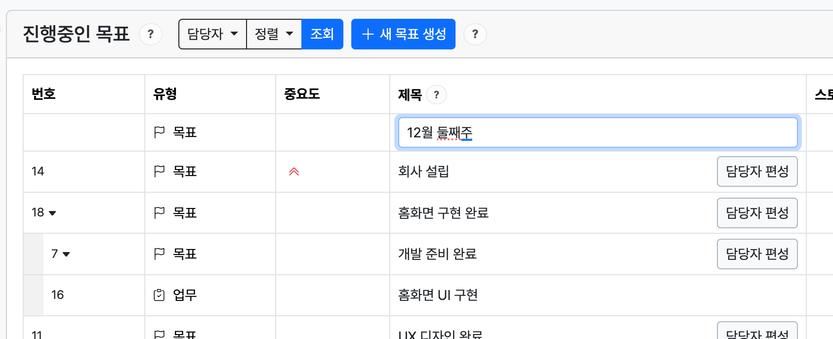The height and width of the screenshot is (339, 833).
Task: Click 담당자 편성 for 홈화면 구현 완료
Action: (757, 213)
